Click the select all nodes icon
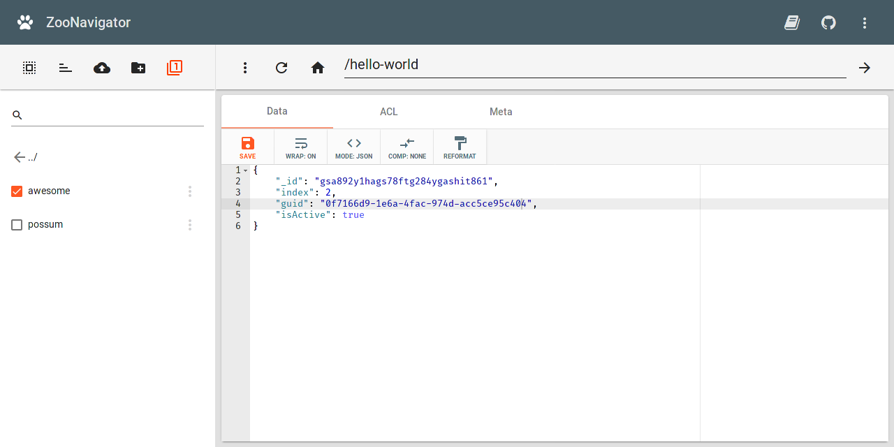Viewport: 894px width, 447px height. pos(29,68)
